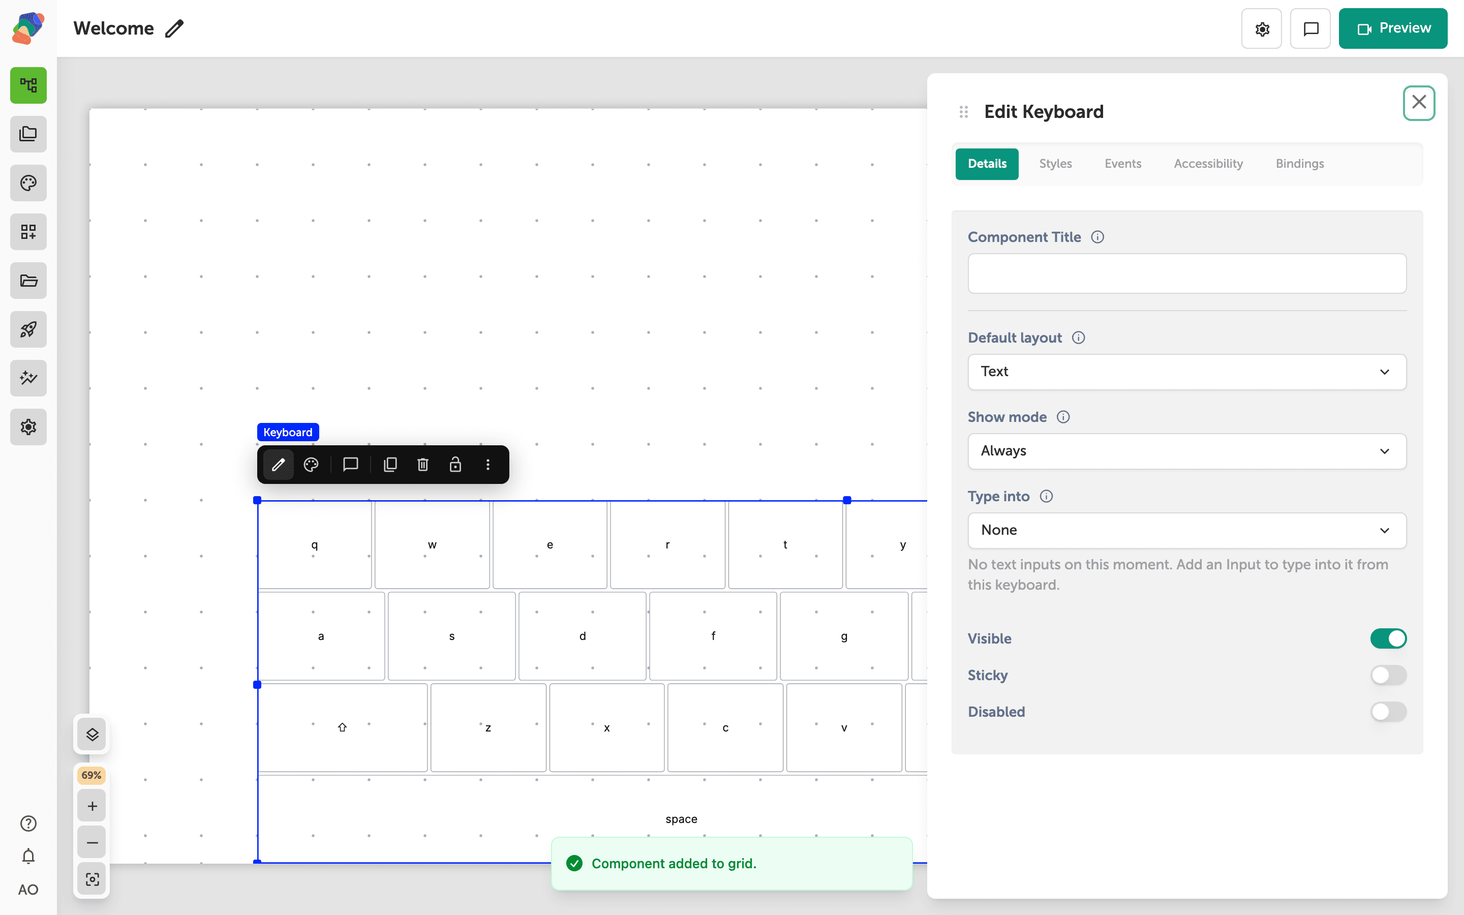The height and width of the screenshot is (915, 1464).
Task: Open the Default layout dropdown
Action: click(x=1187, y=372)
